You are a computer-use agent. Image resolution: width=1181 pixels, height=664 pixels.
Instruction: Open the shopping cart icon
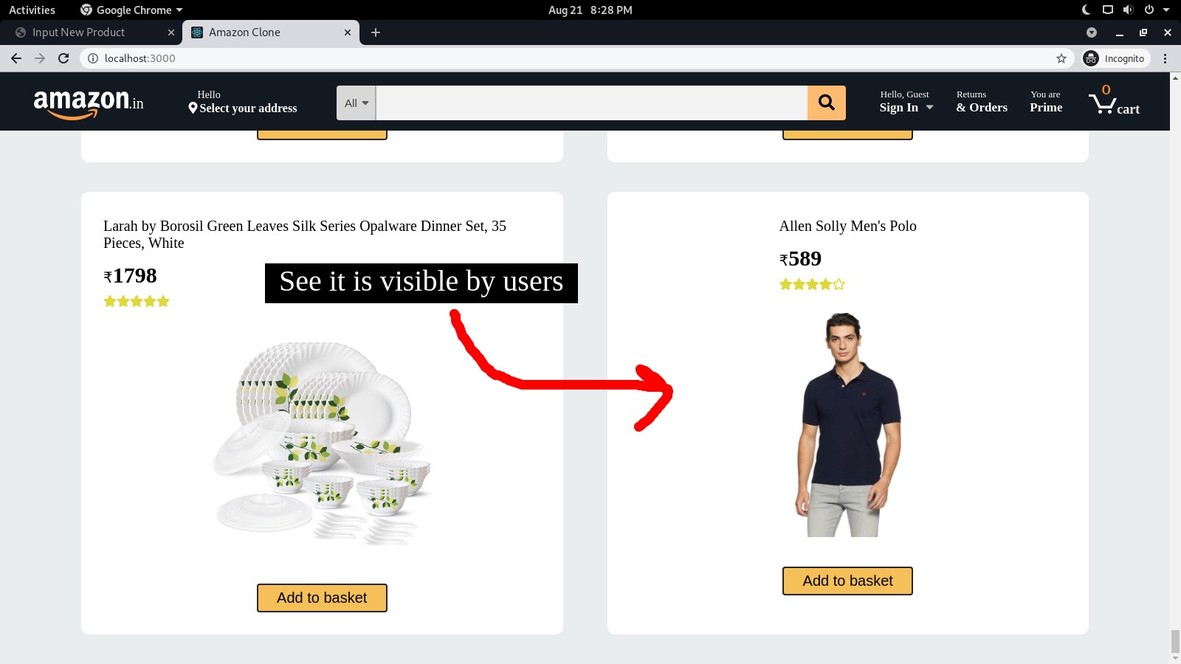tap(1101, 103)
